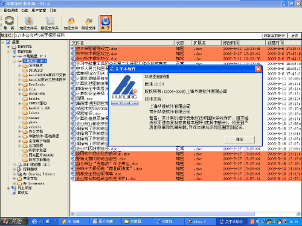This screenshot has height=226, width=302.
Task: Collapse the 本地磁盘 (D:) drive node
Action: tap(14, 61)
